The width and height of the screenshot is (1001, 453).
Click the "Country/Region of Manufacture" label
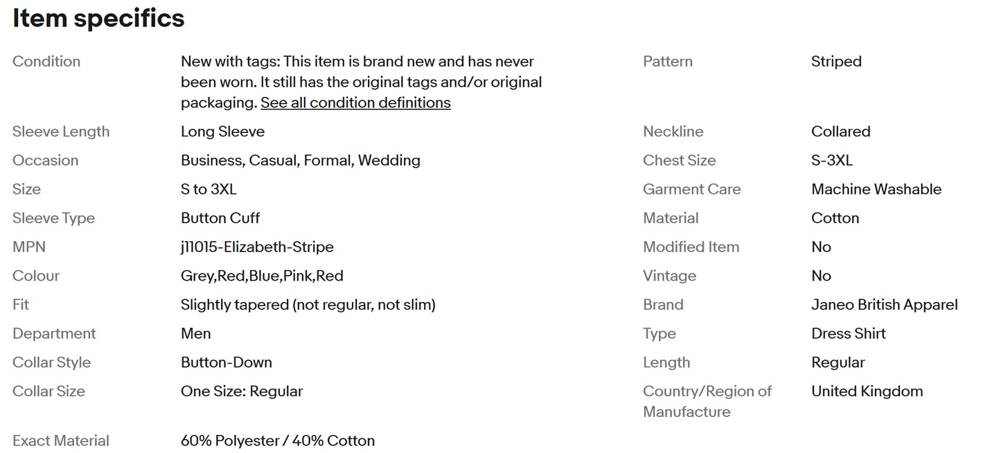707,402
